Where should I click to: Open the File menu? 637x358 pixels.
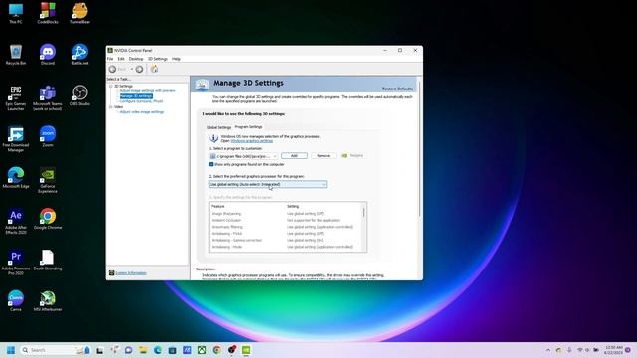(110, 59)
